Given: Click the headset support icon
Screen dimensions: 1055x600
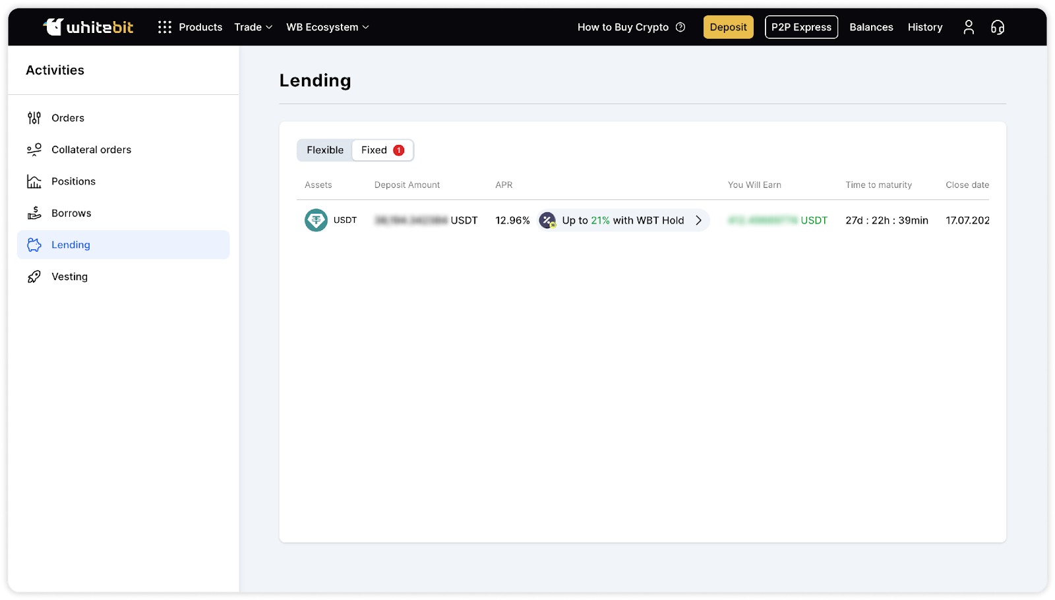Looking at the screenshot, I should click(x=997, y=27).
